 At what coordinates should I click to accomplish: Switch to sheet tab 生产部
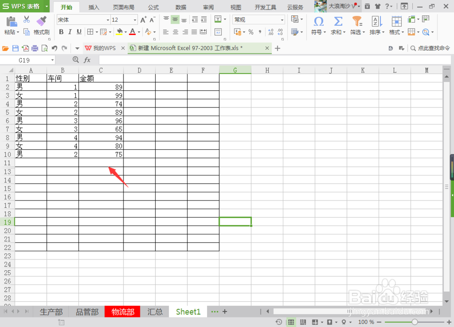(51, 312)
